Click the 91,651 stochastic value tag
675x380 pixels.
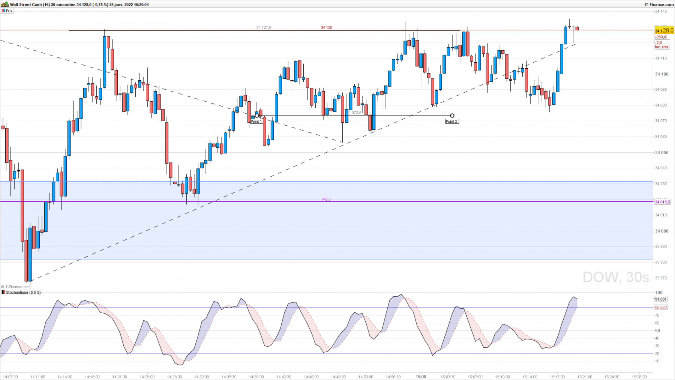coord(661,299)
